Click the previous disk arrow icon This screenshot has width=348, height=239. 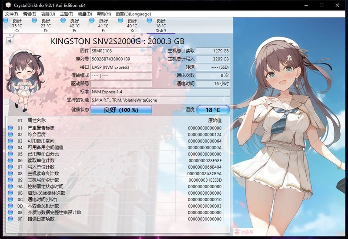tap(9, 40)
